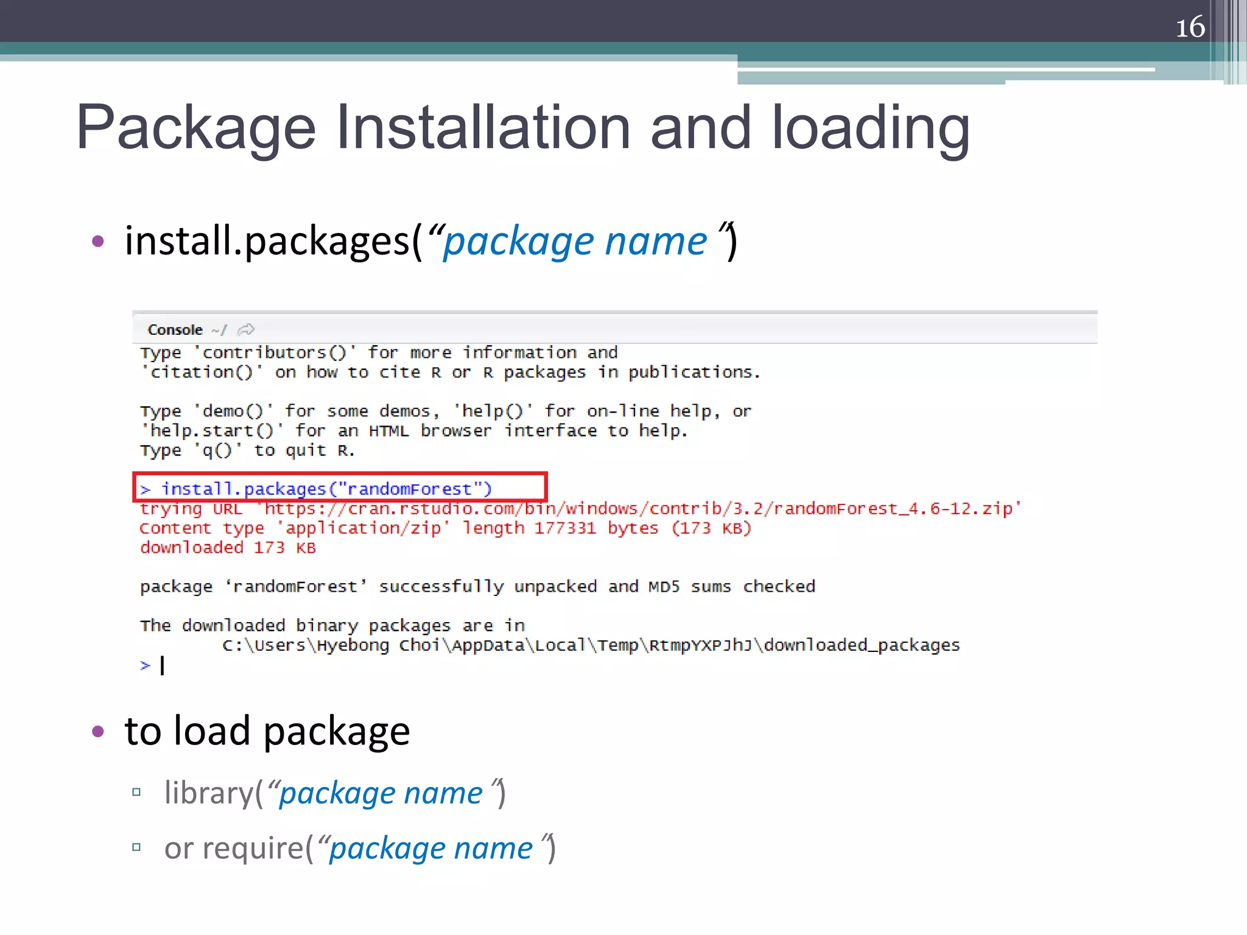Click the "Type 'contributors()'" line
The width and height of the screenshot is (1247, 935).
point(379,352)
